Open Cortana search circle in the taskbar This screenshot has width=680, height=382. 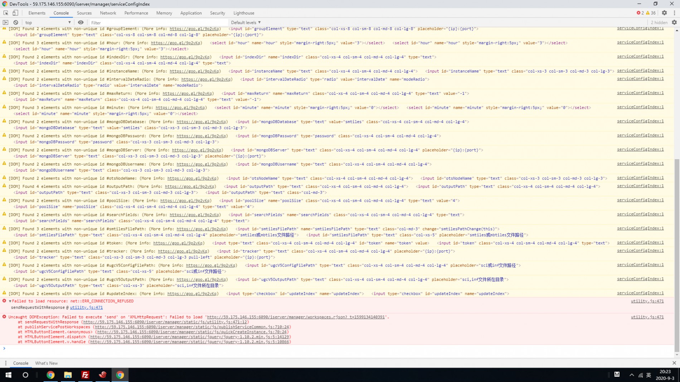(x=25, y=375)
